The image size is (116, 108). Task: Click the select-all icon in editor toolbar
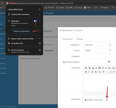[x=90, y=68]
